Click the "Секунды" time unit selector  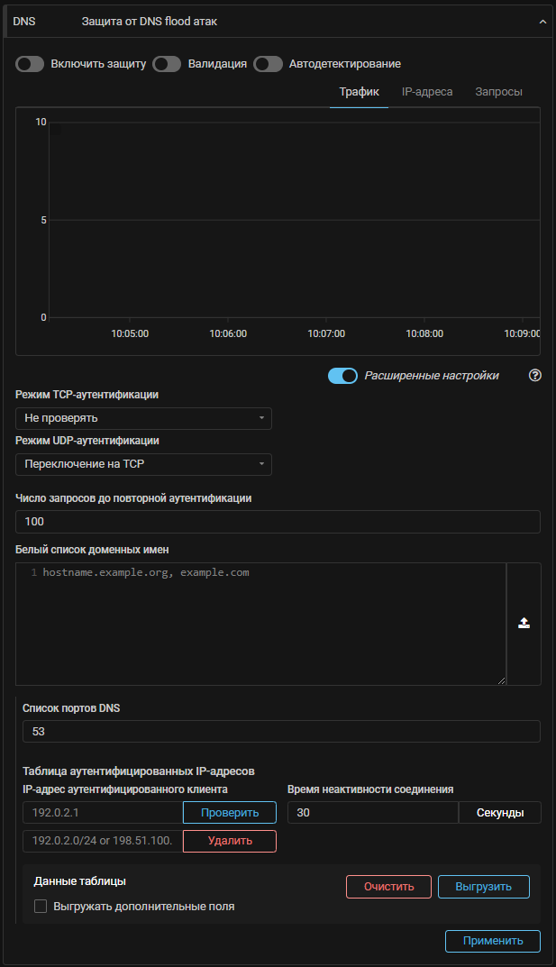pos(500,813)
